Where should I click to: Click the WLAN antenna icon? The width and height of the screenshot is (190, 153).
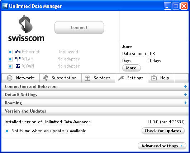pos(18,59)
